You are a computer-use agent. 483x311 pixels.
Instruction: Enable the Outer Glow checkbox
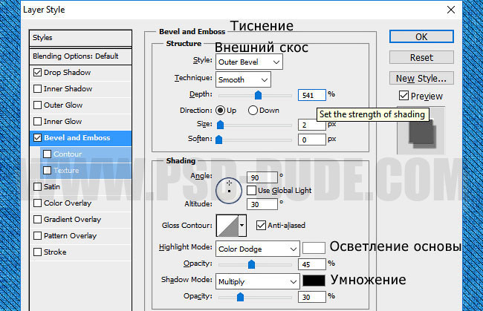tap(37, 105)
